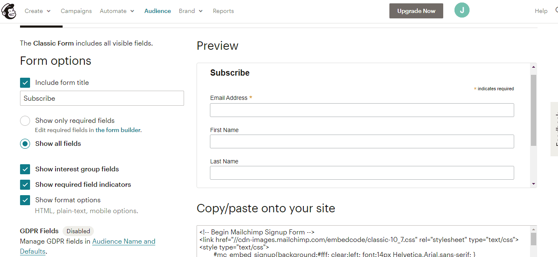This screenshot has width=558, height=257.
Task: Click the Upgrade Now button
Action: point(416,11)
